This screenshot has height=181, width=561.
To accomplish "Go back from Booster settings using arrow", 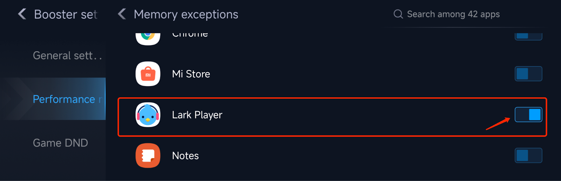I will 22,14.
